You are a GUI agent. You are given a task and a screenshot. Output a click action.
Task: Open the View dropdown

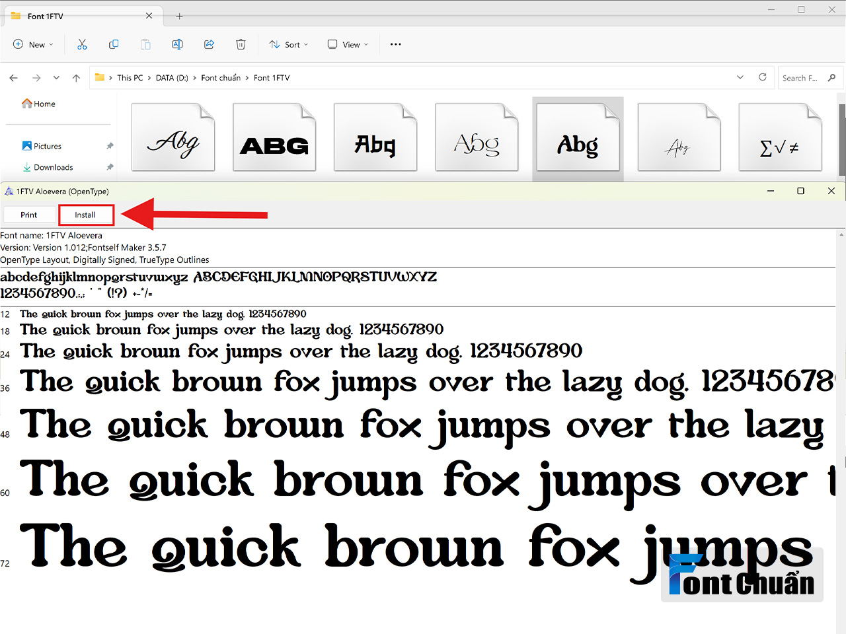(x=348, y=44)
